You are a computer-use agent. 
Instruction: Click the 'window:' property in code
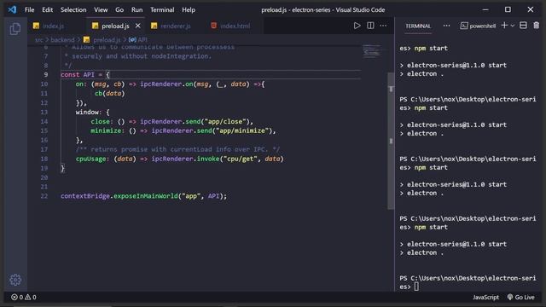click(x=90, y=112)
